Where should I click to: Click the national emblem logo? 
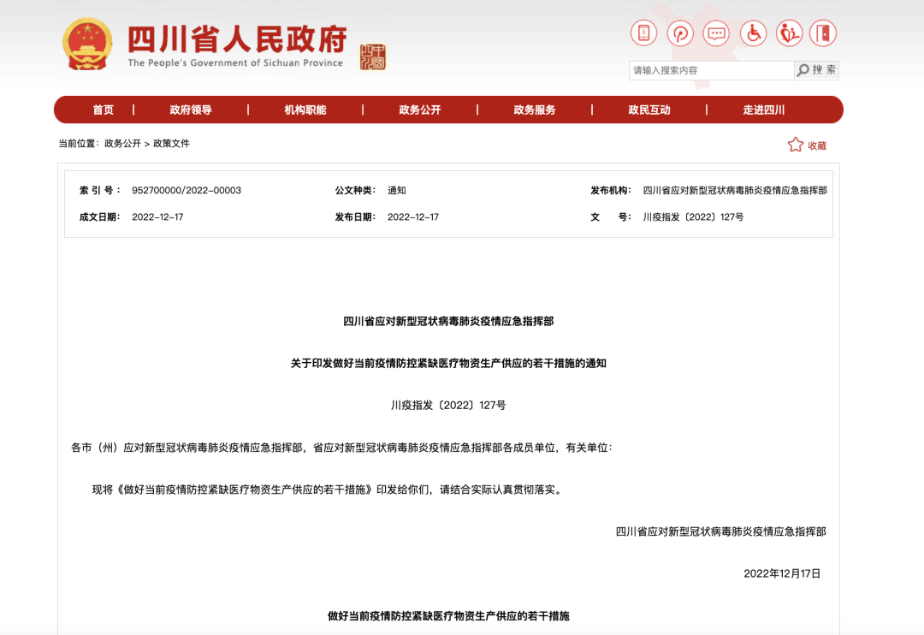(87, 45)
